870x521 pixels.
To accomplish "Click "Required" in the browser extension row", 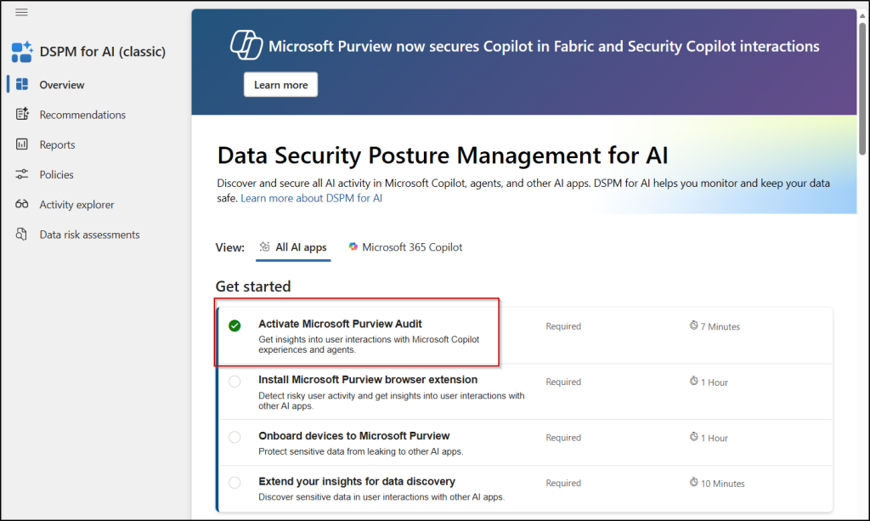I will click(563, 382).
